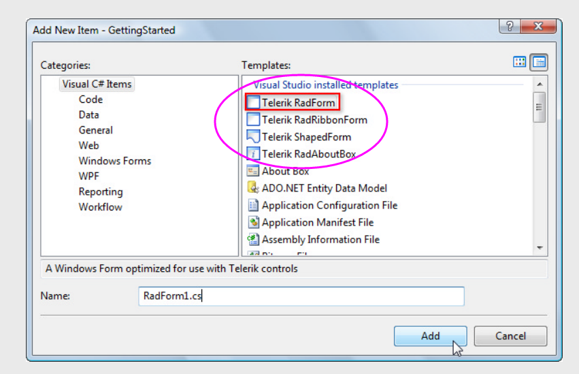Close the Add New Item dialog
The image size is (579, 374).
538,27
